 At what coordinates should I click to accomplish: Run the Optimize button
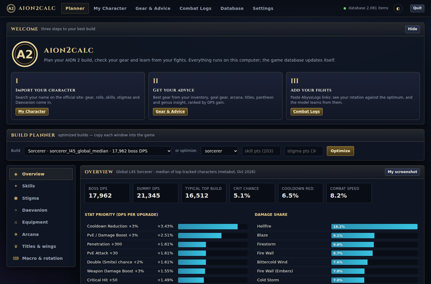(340, 151)
